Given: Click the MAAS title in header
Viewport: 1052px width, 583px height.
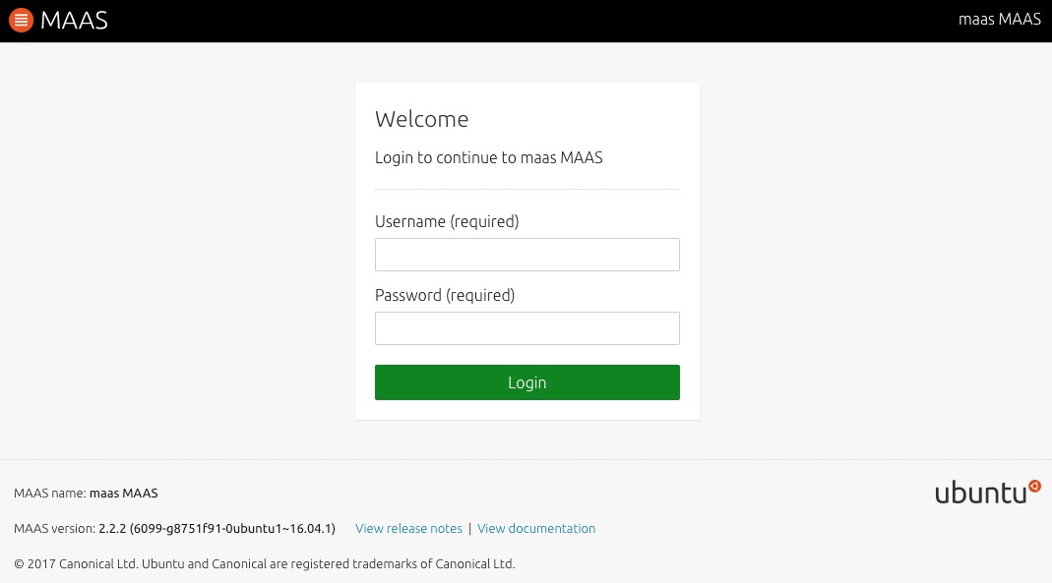Looking at the screenshot, I should click(74, 21).
